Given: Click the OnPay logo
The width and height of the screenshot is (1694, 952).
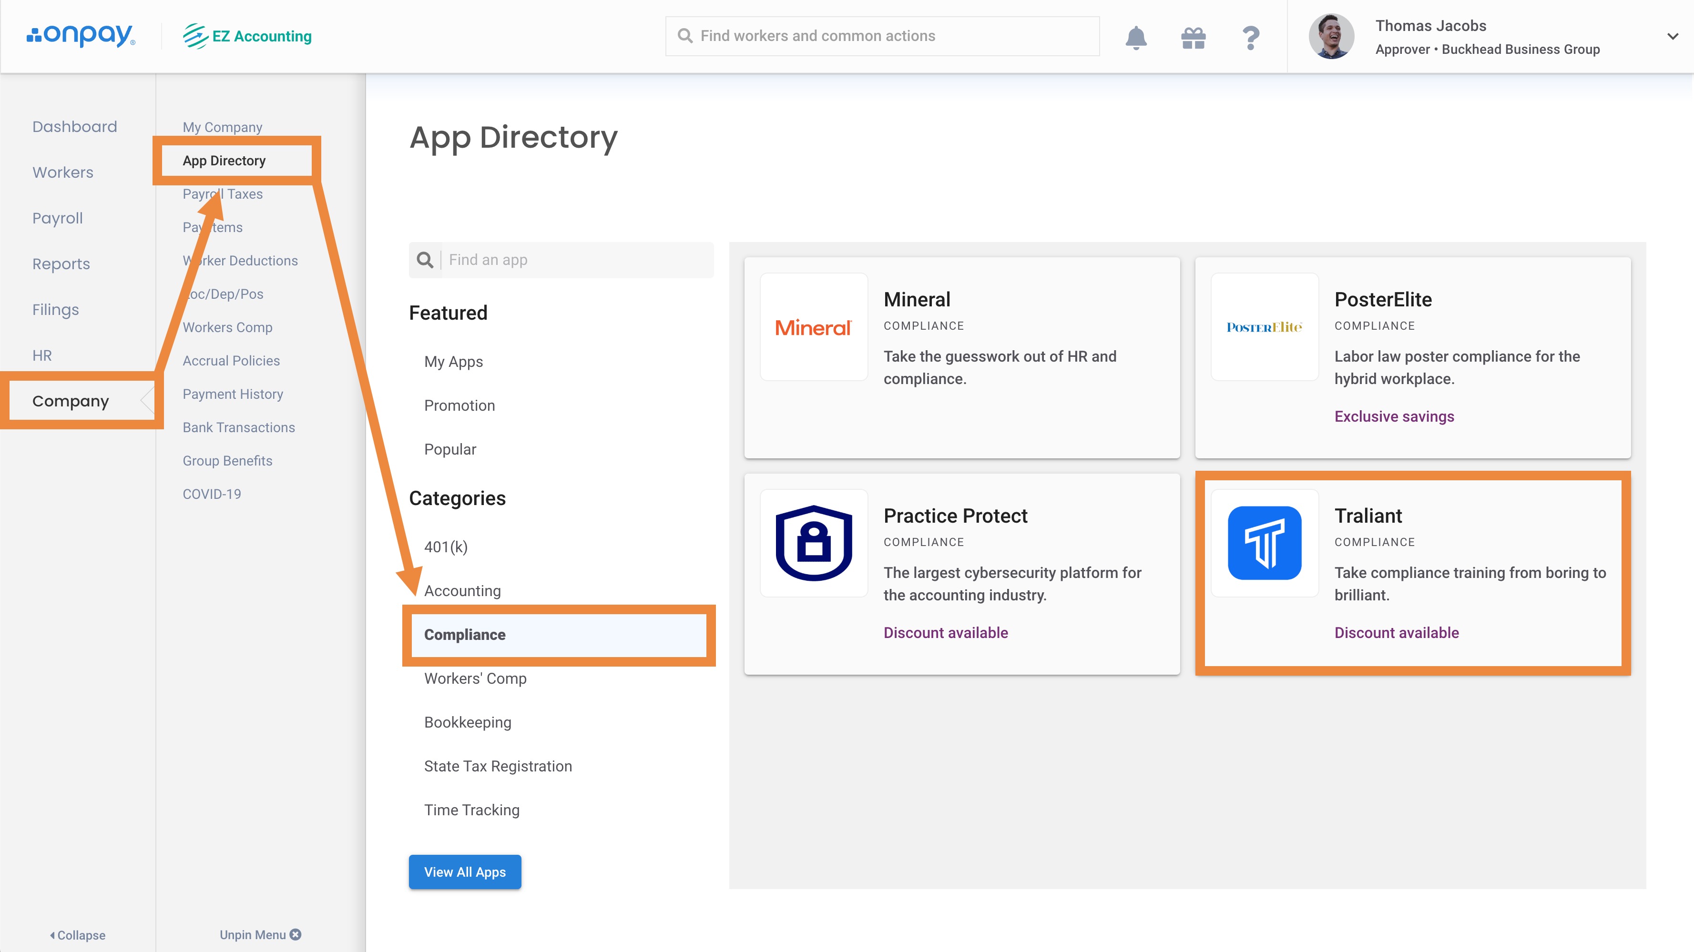Looking at the screenshot, I should (x=81, y=36).
